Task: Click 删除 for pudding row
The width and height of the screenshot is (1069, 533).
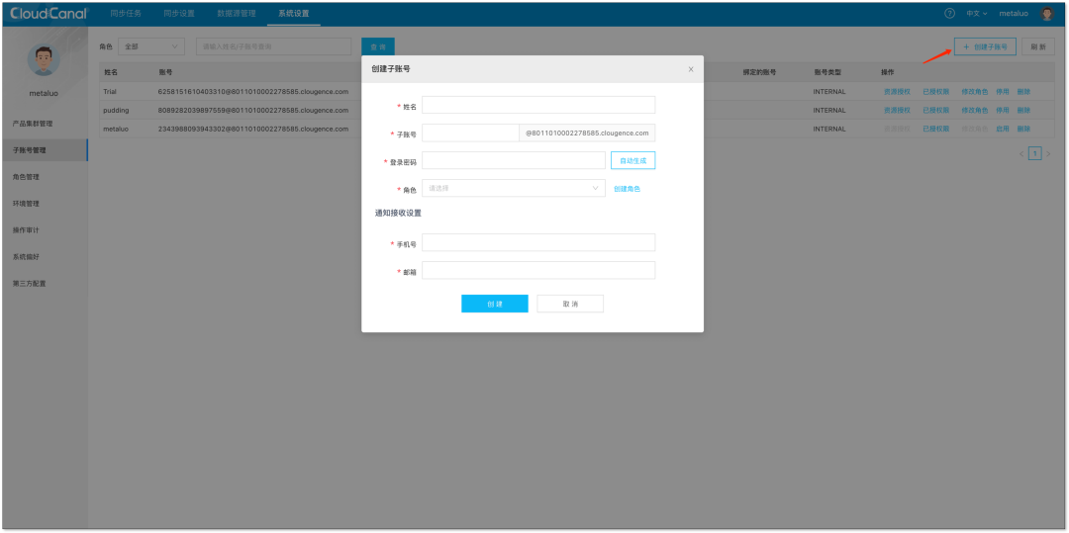Action: [1023, 111]
